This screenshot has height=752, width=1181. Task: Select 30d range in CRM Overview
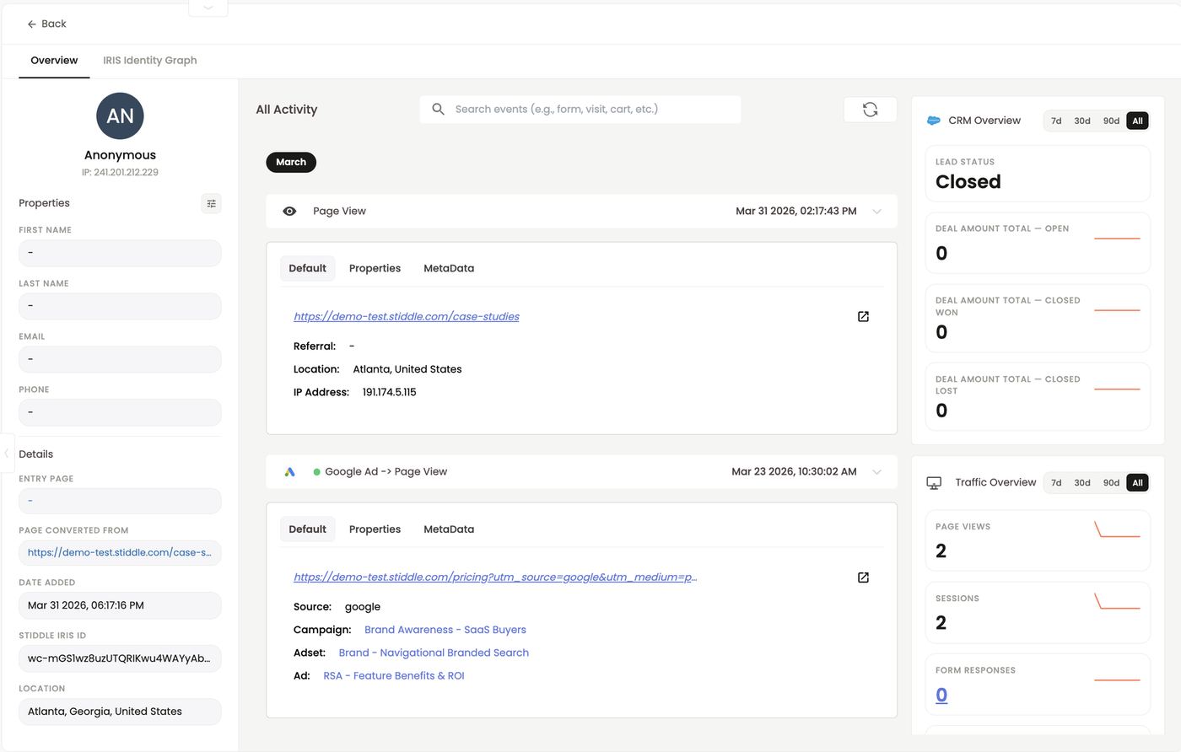1082,121
